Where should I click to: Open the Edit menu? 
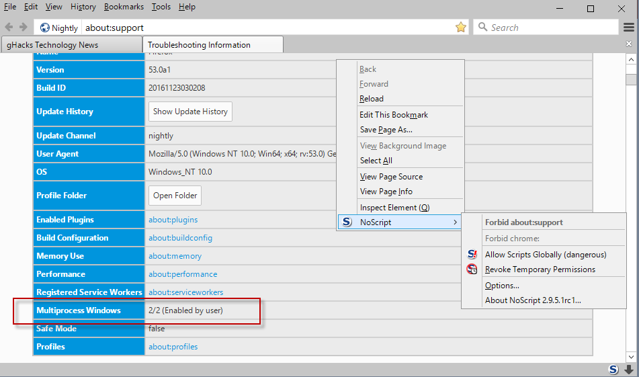click(x=30, y=7)
